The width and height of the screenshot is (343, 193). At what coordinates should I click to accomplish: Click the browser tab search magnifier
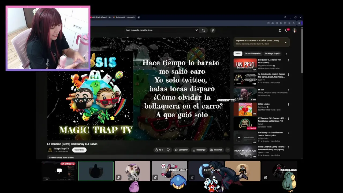click(x=285, y=17)
